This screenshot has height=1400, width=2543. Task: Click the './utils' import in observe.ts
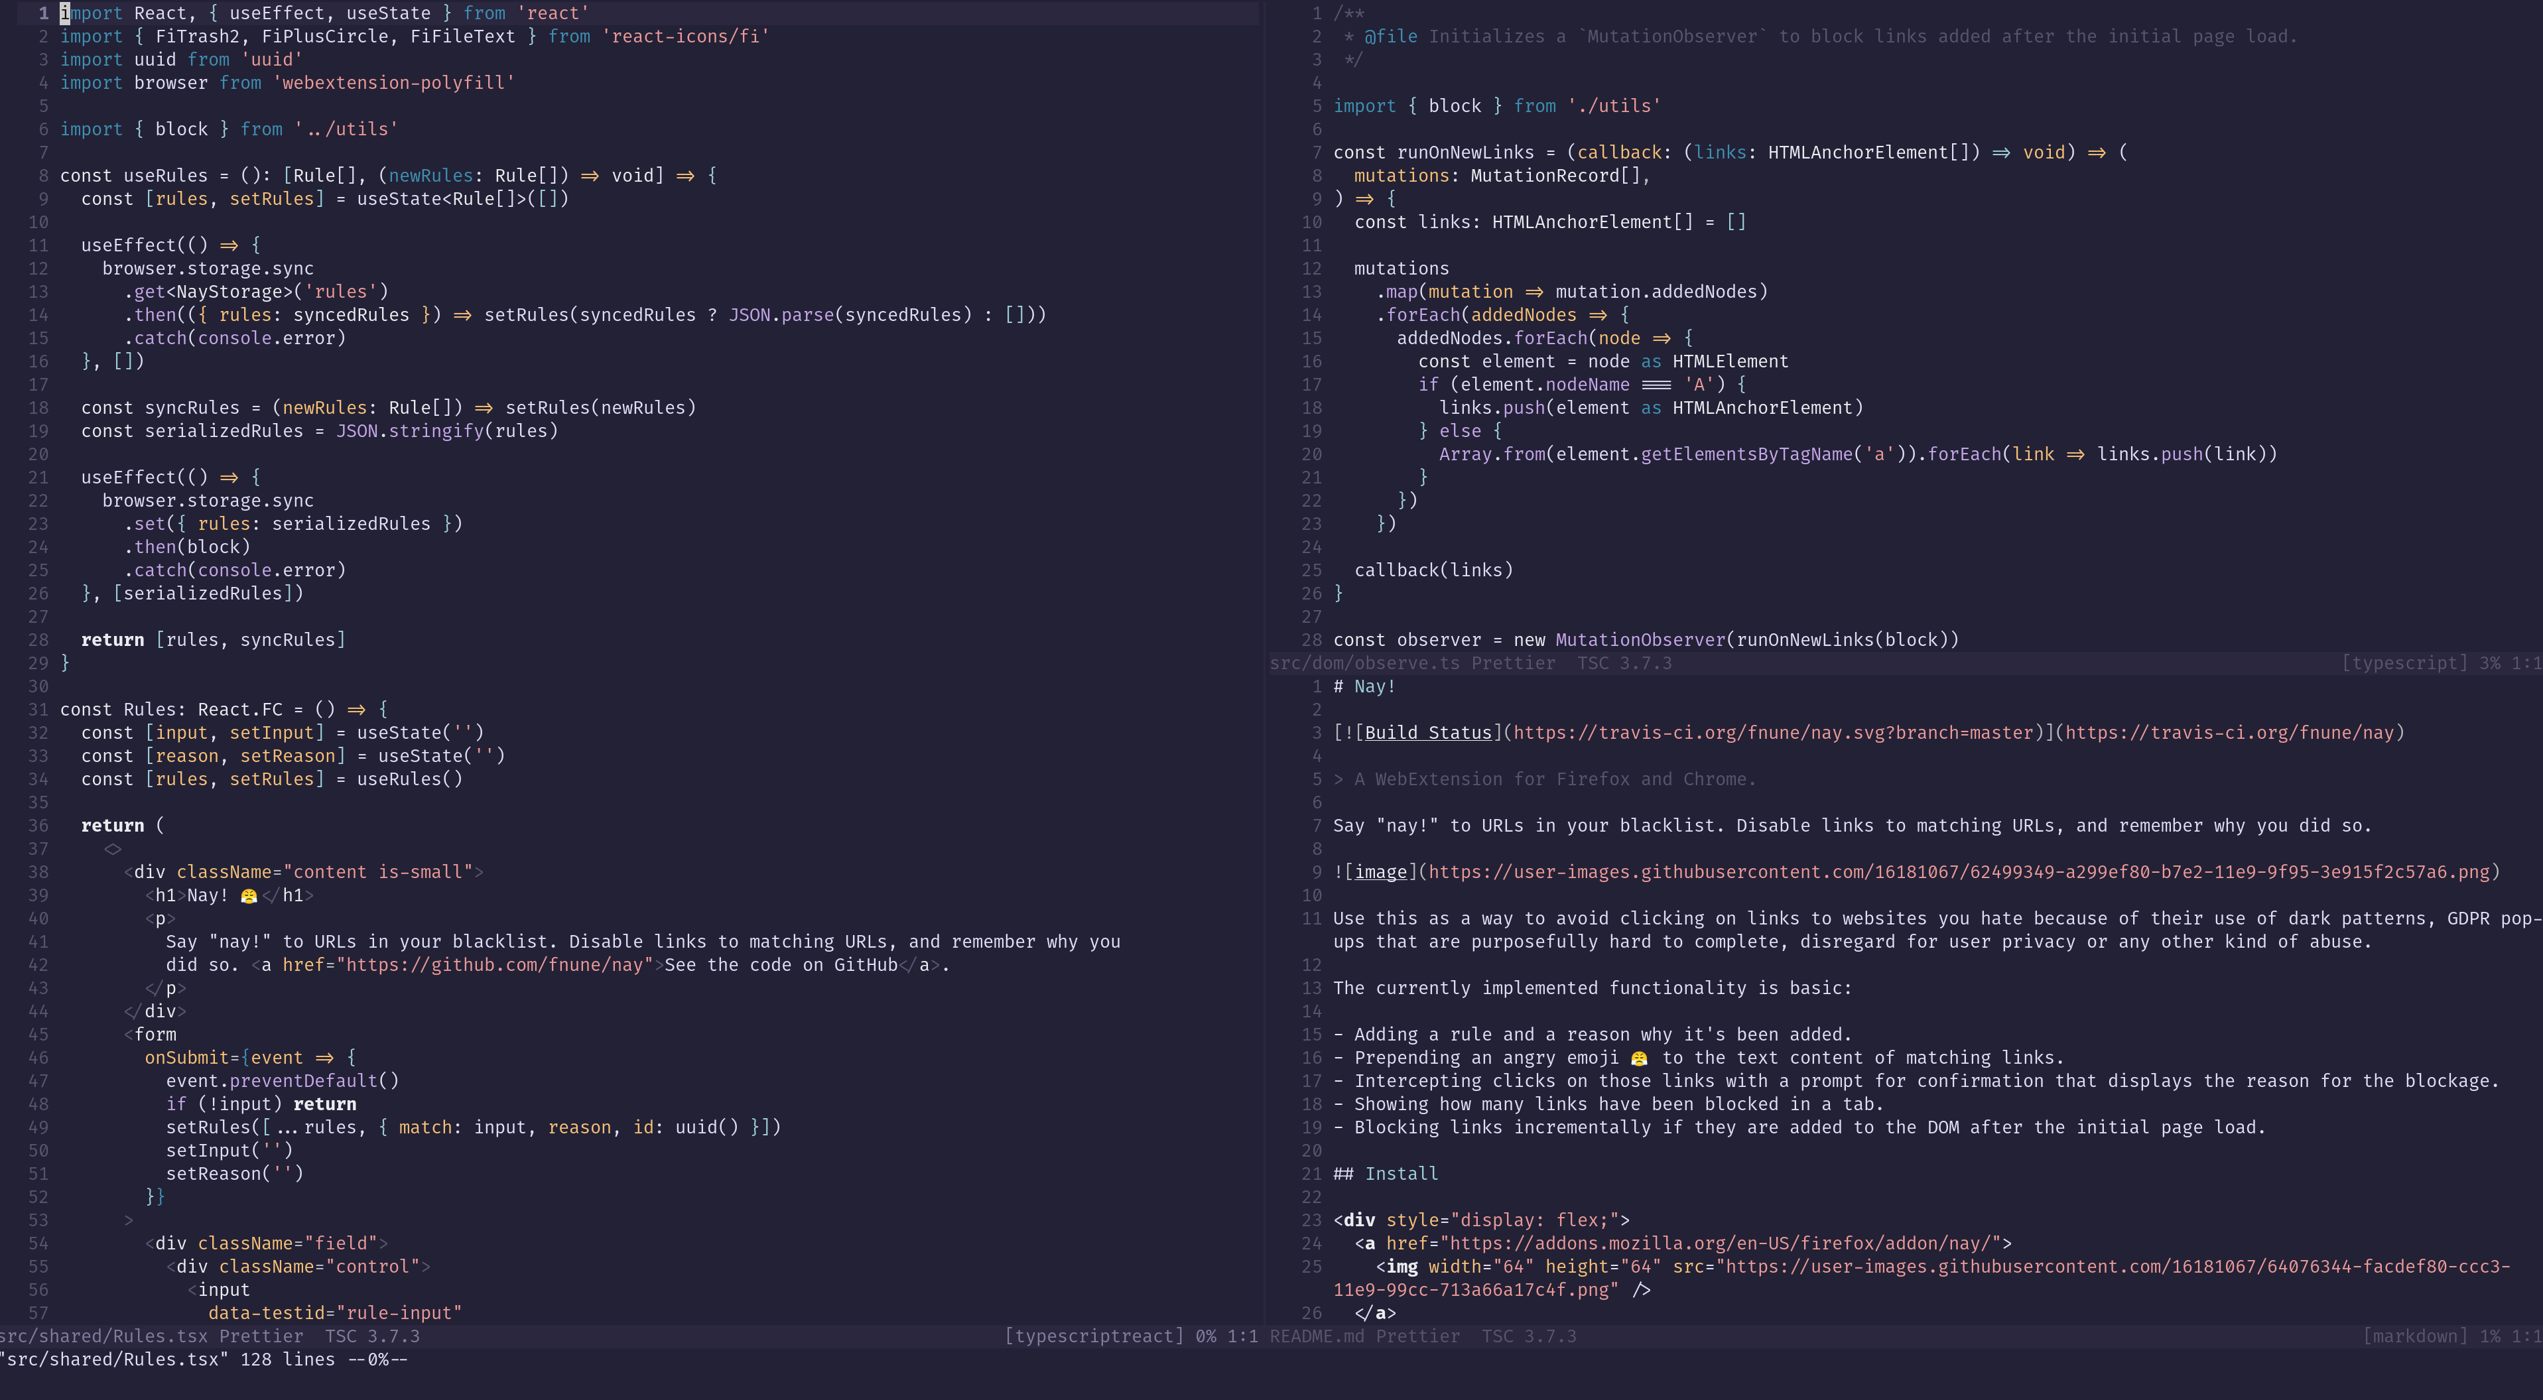1614,107
